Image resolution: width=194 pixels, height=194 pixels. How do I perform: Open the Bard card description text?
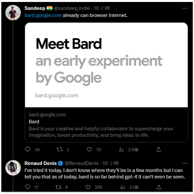pyautogui.click(x=101, y=132)
